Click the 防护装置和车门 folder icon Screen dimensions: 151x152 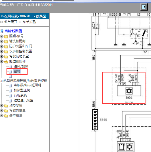pyautogui.click(x=6, y=47)
